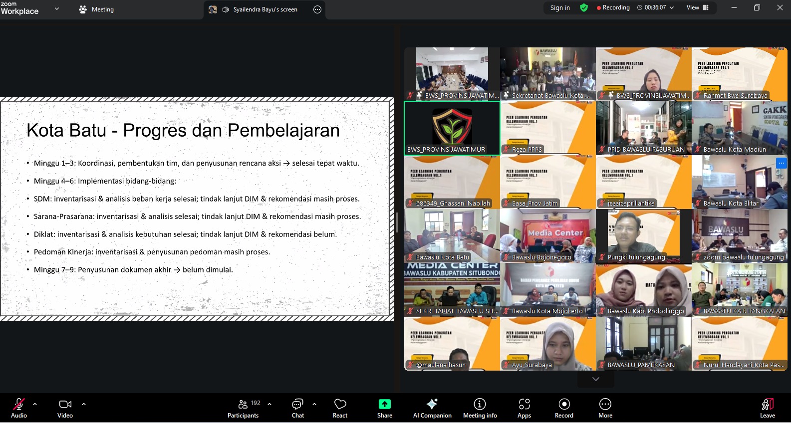This screenshot has height=423, width=791.
Task: Open the Participants list
Action: (x=243, y=408)
